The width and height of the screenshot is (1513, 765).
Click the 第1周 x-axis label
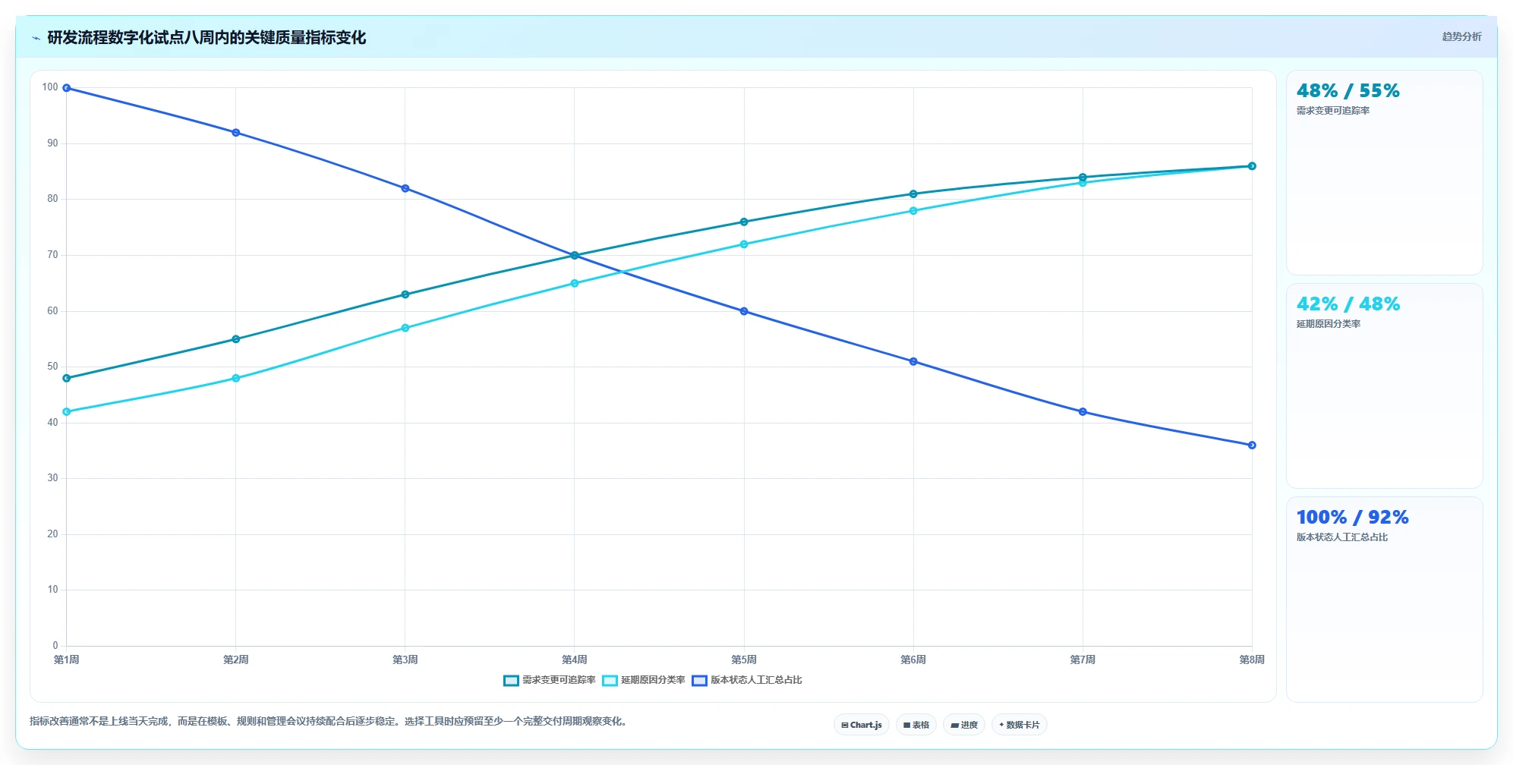pyautogui.click(x=67, y=660)
